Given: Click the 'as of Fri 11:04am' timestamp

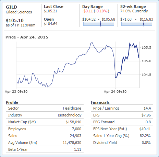Looking at the screenshot, I should coord(21,25).
